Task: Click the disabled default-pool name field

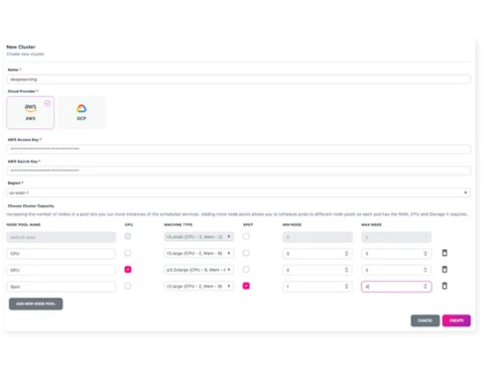Action: coord(62,237)
